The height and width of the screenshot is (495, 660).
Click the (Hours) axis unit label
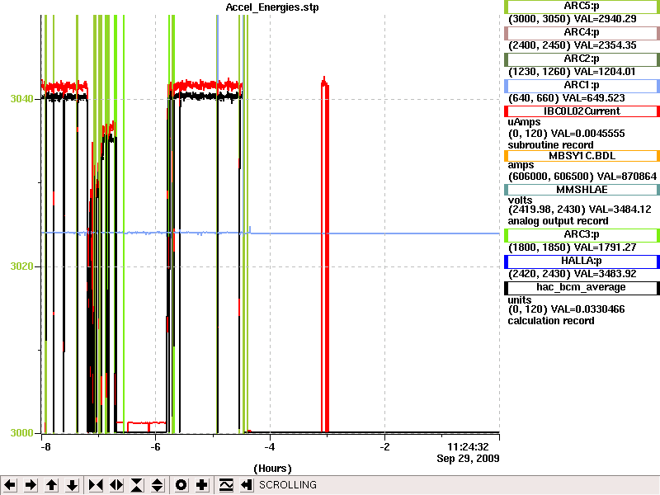272,469
